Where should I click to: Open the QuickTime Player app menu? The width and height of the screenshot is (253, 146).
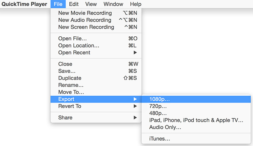(24, 4)
